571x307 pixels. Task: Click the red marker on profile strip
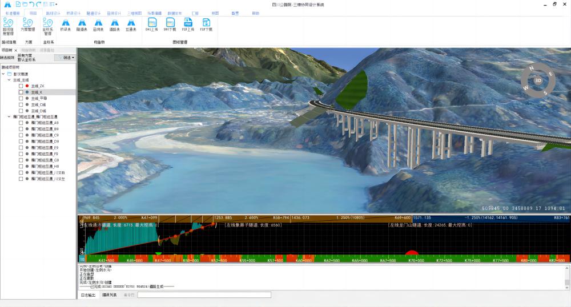[412, 253]
